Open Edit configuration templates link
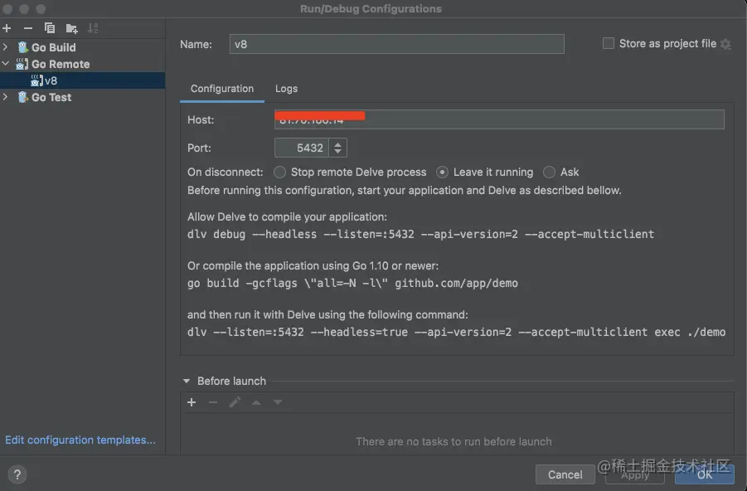The width and height of the screenshot is (747, 491). [80, 440]
